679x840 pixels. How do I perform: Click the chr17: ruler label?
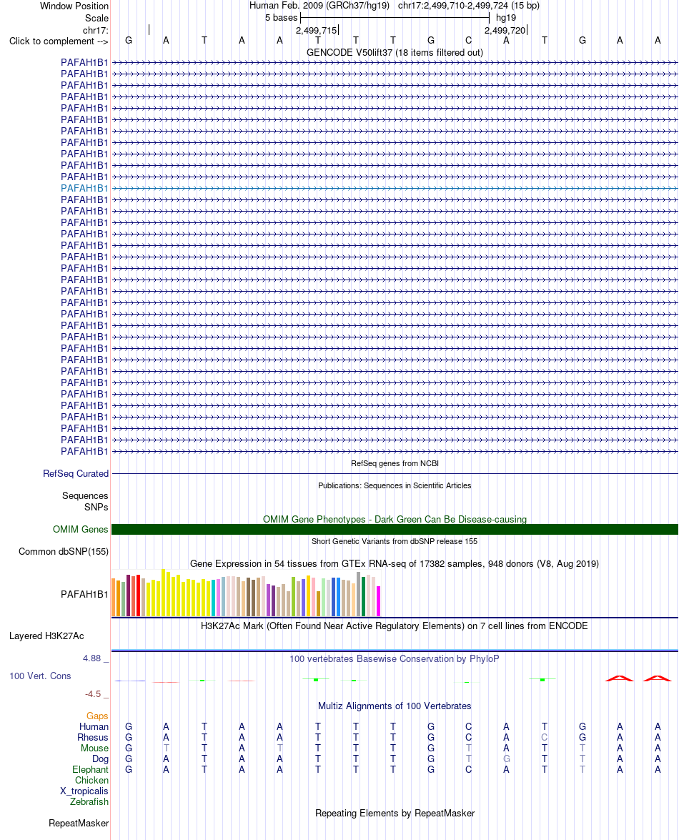coord(95,31)
